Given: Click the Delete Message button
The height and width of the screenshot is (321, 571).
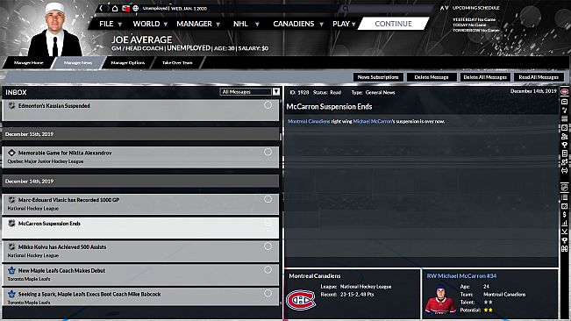Looking at the screenshot, I should pos(432,77).
